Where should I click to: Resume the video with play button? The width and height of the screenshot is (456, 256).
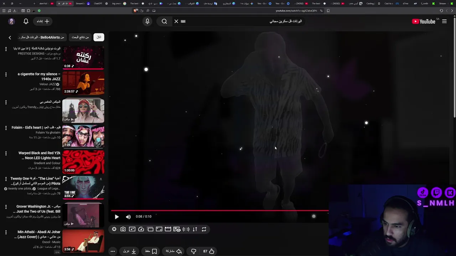(116, 217)
